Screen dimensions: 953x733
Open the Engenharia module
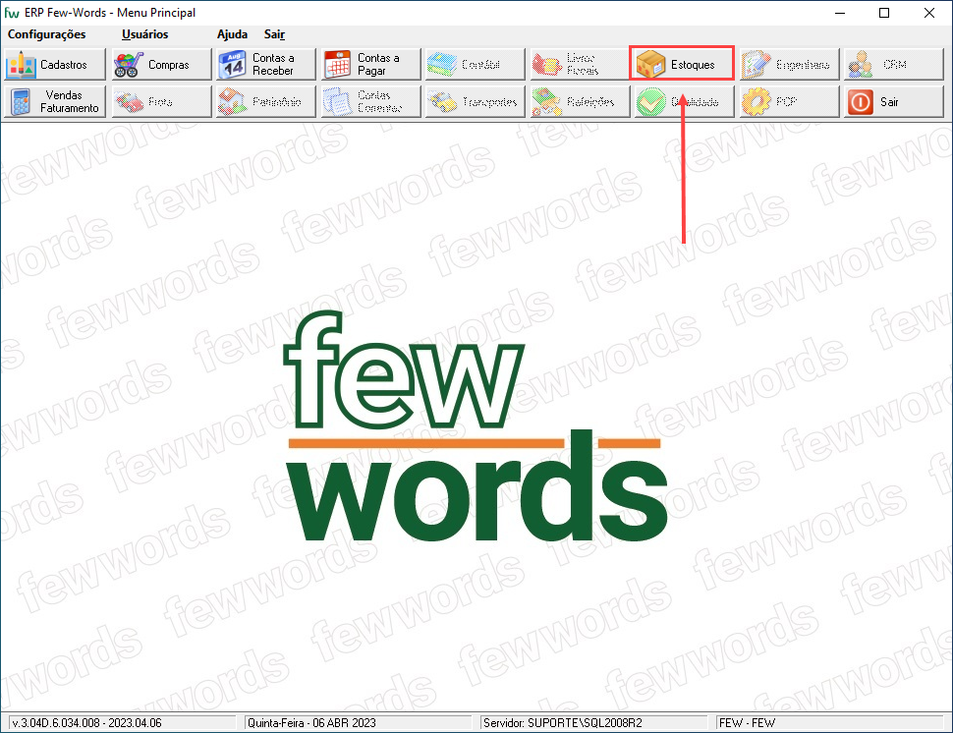tap(790, 65)
